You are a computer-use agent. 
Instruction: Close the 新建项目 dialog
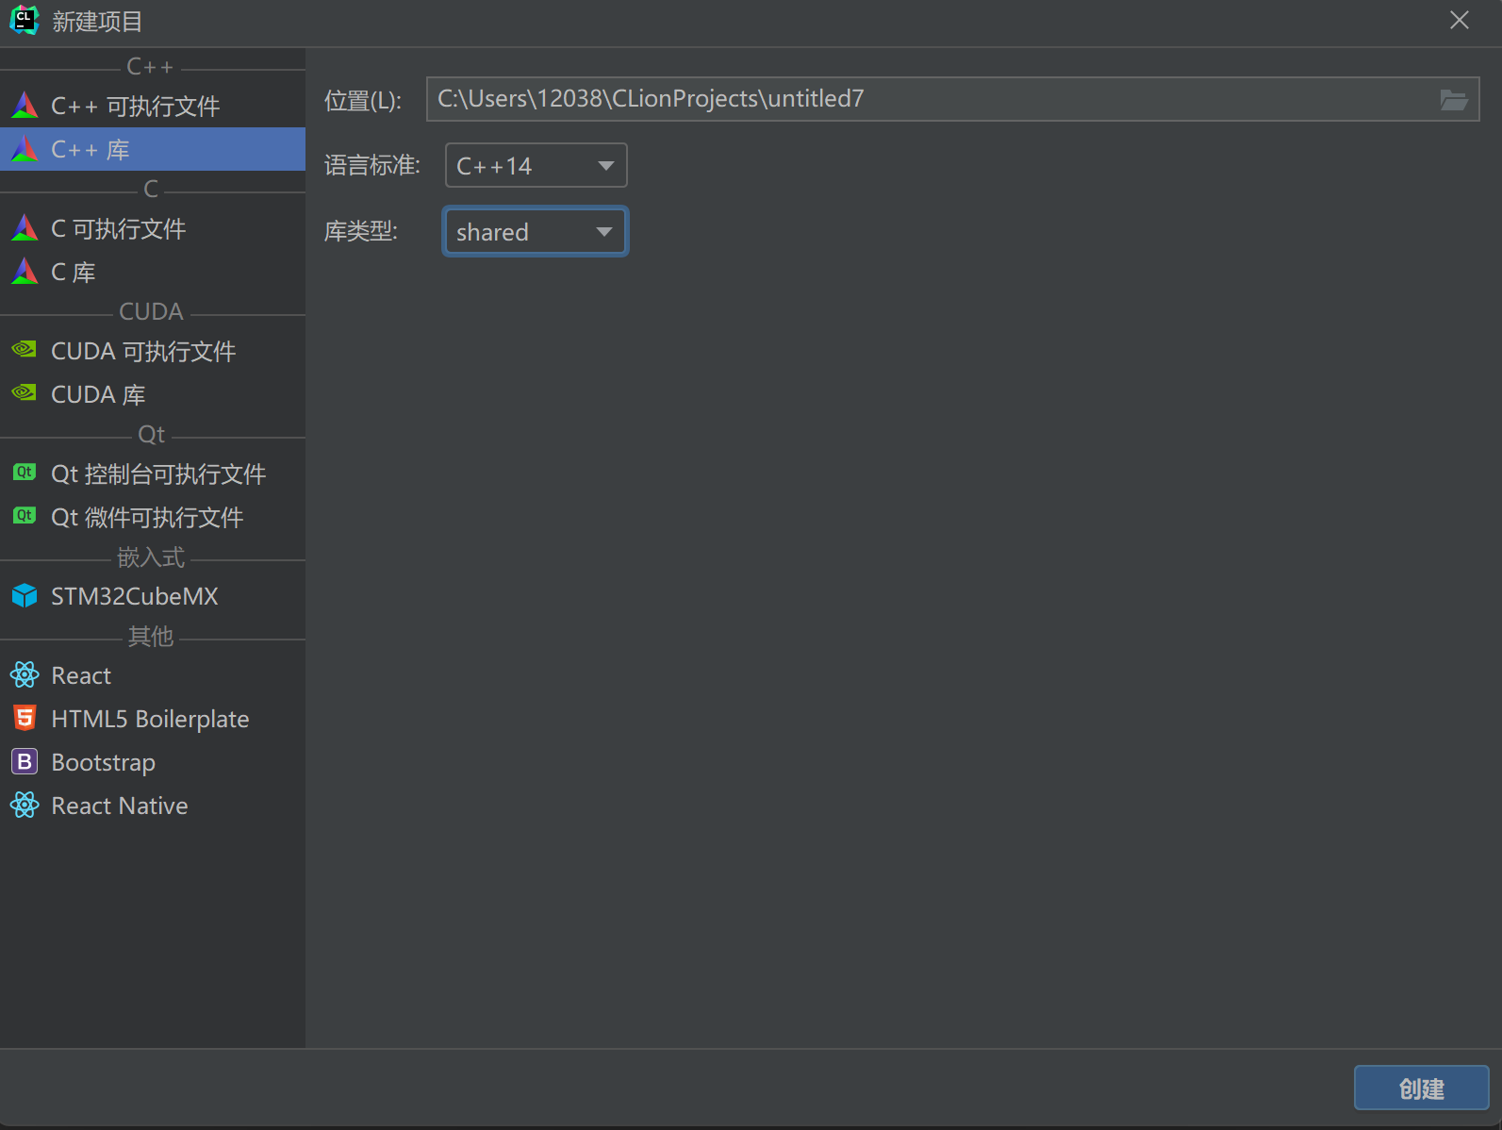coord(1460,21)
